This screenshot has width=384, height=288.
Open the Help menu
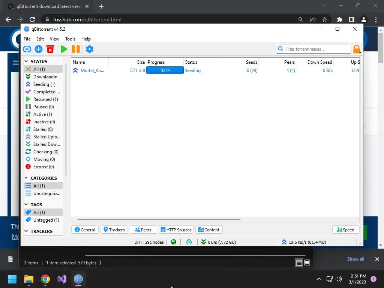[x=86, y=39]
